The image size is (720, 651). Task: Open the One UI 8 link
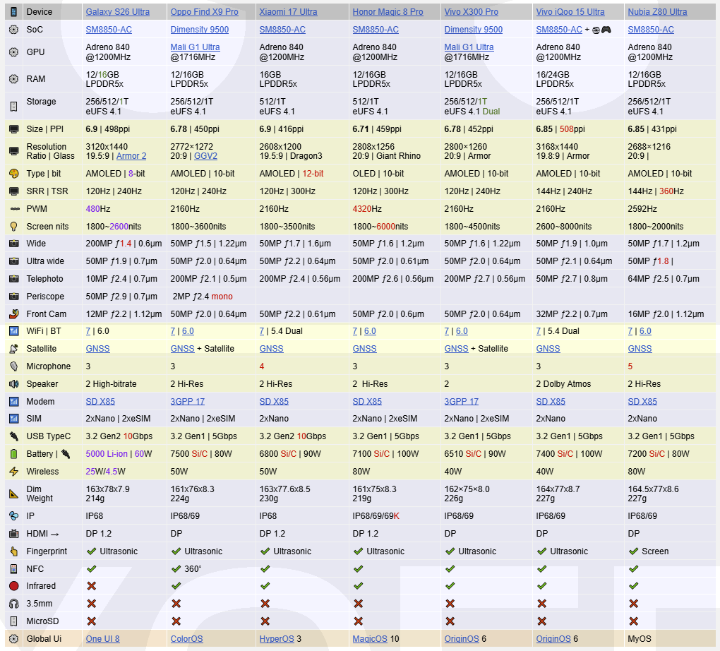pyautogui.click(x=103, y=638)
